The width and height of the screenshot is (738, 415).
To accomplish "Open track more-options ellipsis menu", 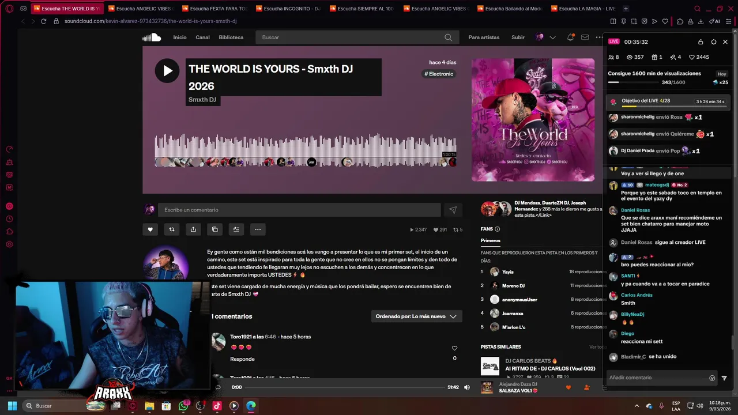I will click(x=258, y=229).
